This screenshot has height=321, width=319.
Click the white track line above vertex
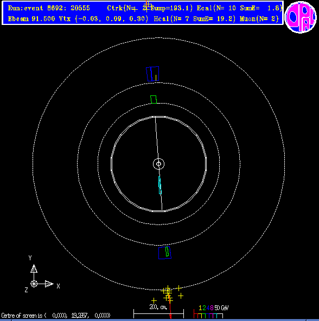[x=157, y=138]
